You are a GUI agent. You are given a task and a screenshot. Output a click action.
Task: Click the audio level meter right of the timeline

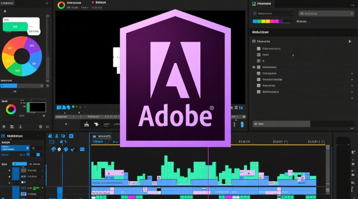click(x=343, y=168)
